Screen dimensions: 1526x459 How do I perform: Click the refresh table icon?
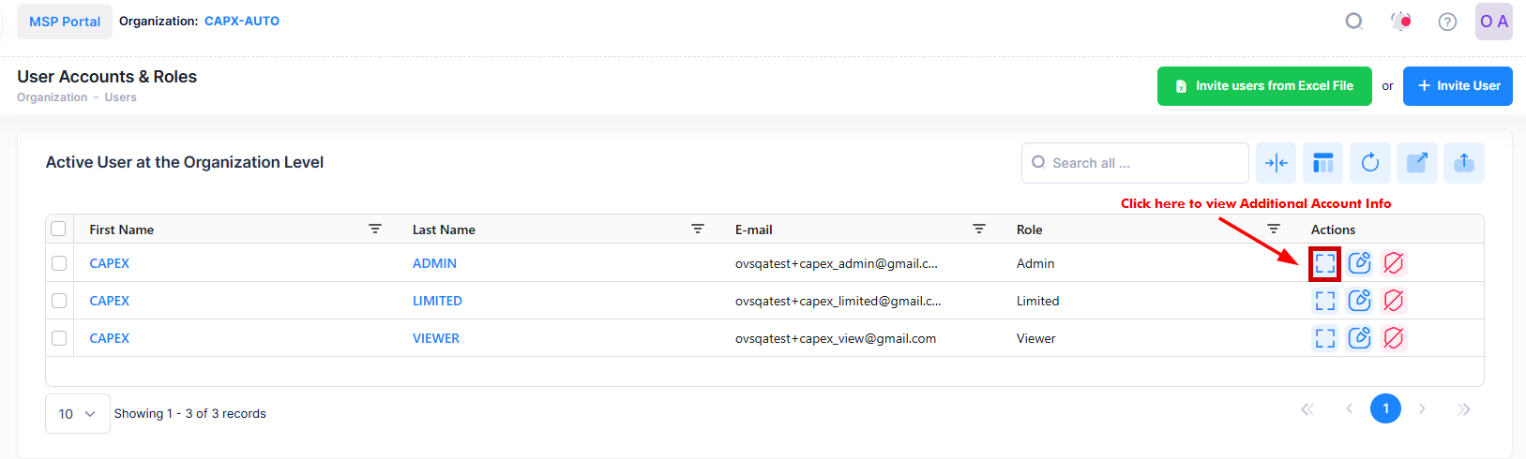coord(1369,163)
